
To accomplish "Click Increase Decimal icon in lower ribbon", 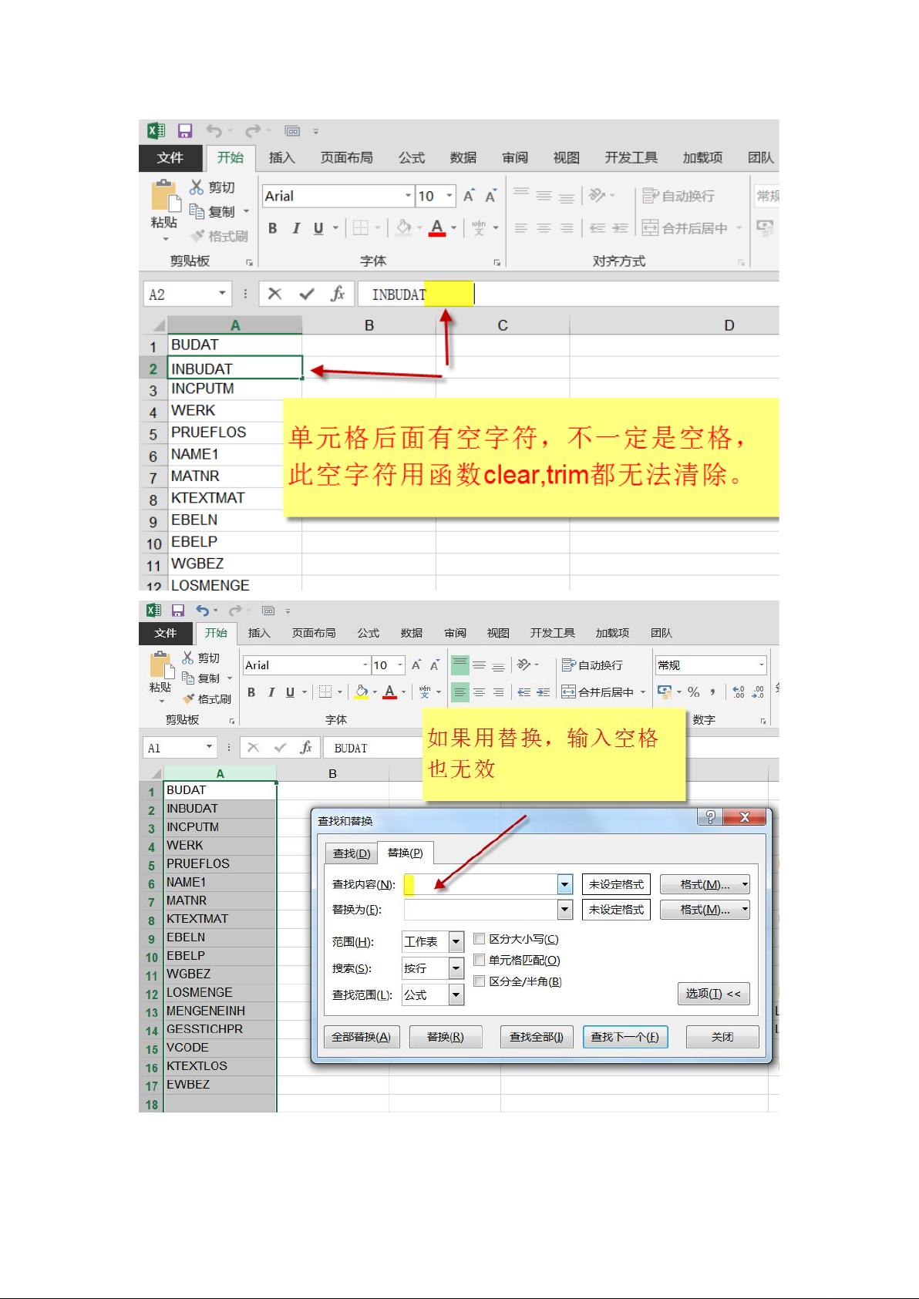I will (739, 692).
